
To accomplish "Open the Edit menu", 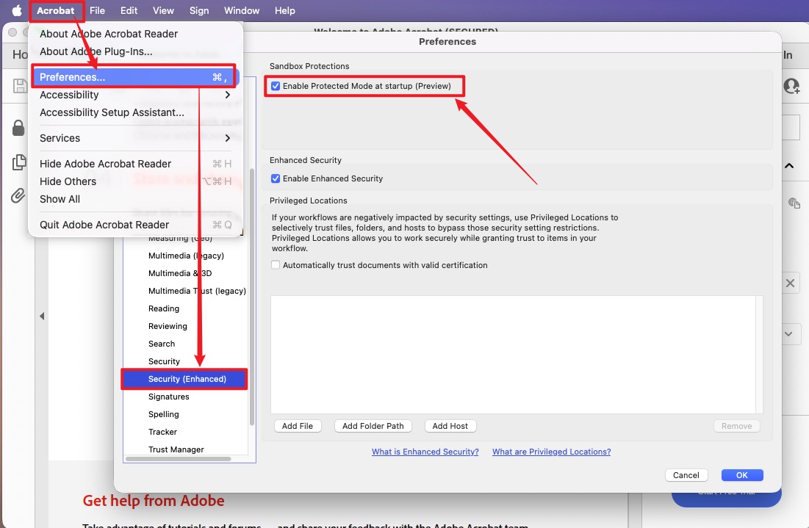I will click(129, 10).
